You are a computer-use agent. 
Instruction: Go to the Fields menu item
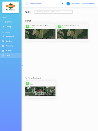click(x=11, y=56)
